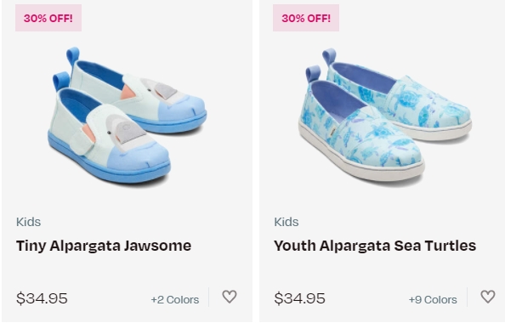Select the Kids label above Jawsome shoe
This screenshot has width=505, height=323.
(28, 222)
